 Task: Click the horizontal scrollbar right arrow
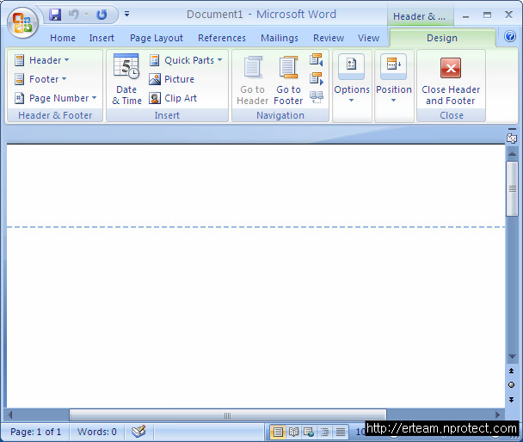click(498, 415)
